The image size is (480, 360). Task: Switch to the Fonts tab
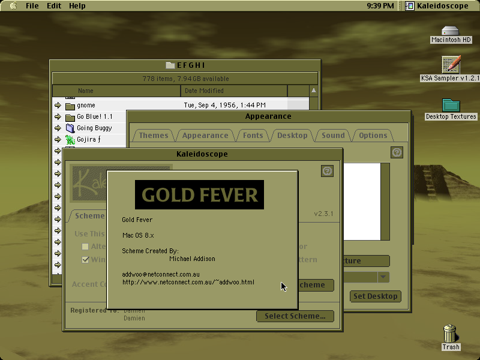point(253,136)
